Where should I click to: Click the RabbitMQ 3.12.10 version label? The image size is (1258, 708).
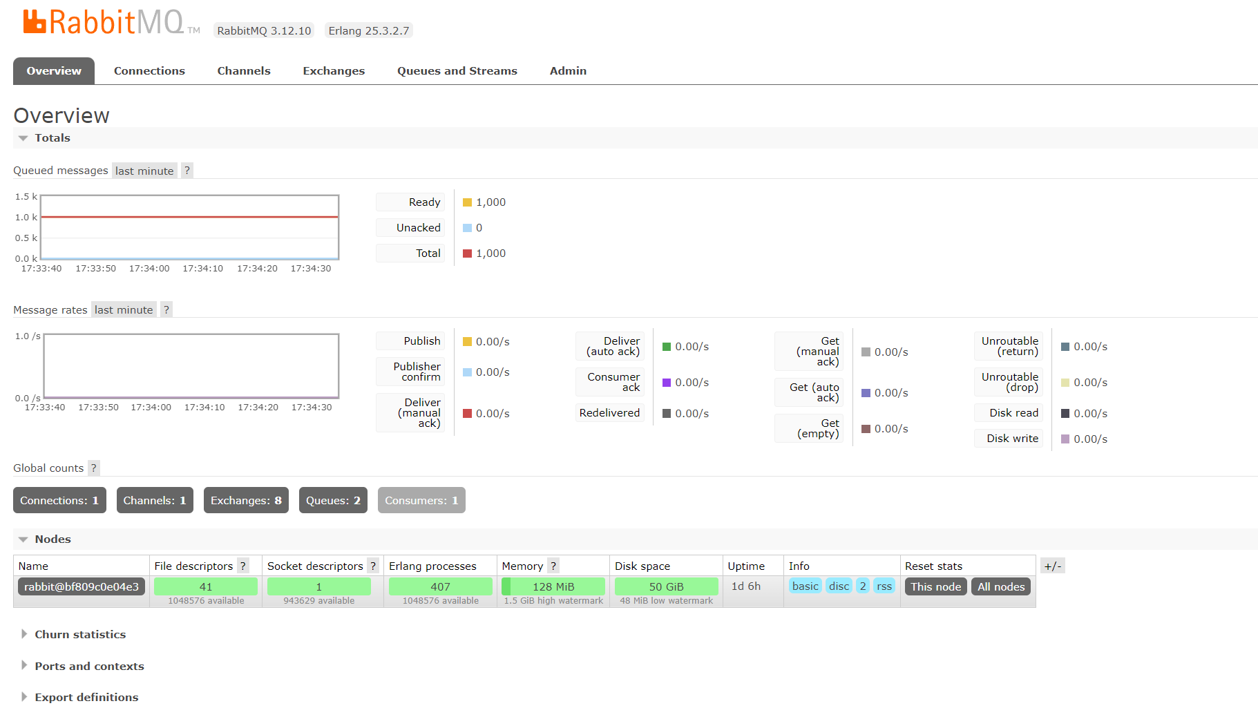pyautogui.click(x=264, y=30)
